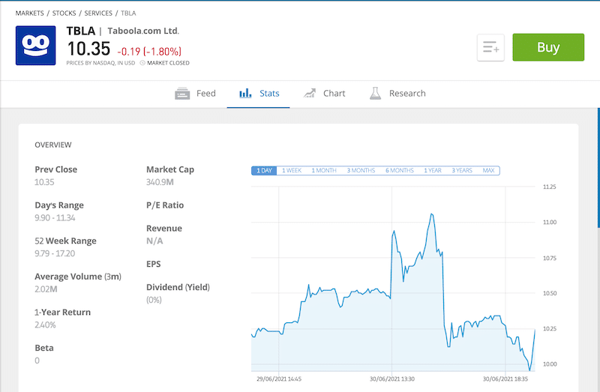Go to MARKETS breadcrumb link
The image size is (600, 392).
point(30,13)
